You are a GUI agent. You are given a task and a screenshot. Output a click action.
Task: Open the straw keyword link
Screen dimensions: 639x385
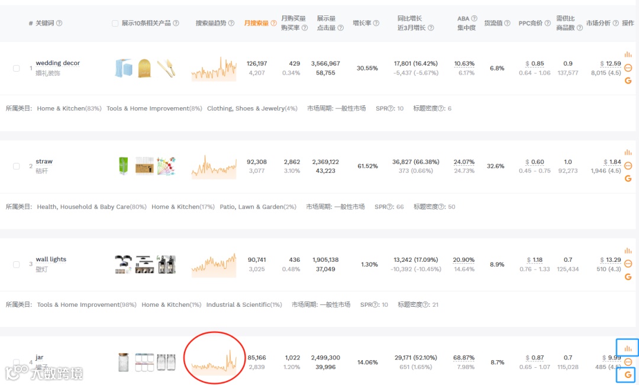tap(44, 161)
